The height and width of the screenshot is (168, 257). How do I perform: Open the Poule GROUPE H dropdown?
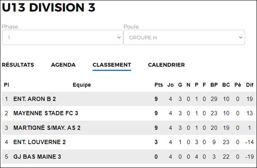(x=184, y=37)
